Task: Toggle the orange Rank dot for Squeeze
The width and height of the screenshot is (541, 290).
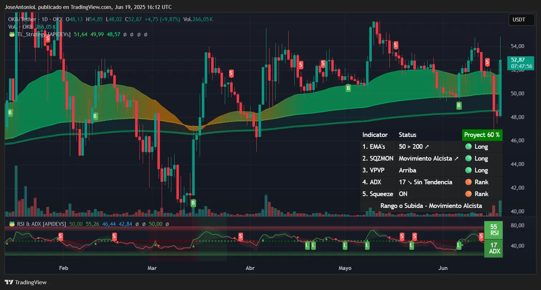Action: tap(469, 194)
